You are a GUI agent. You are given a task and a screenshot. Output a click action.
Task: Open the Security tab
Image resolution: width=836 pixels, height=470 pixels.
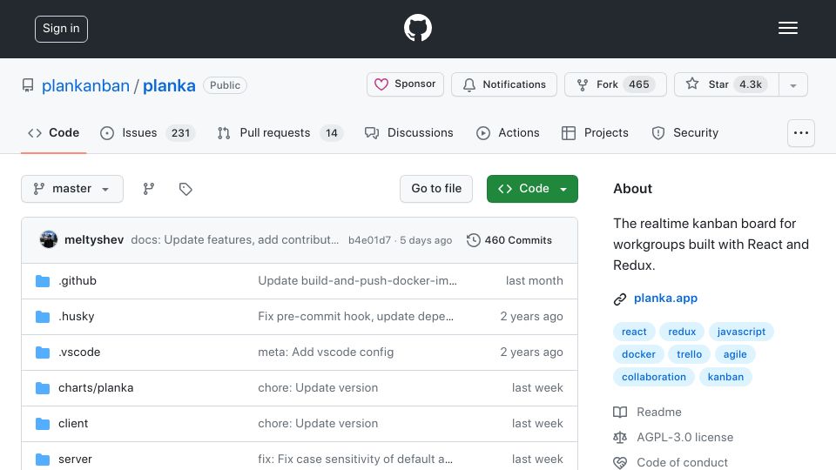[685, 132]
